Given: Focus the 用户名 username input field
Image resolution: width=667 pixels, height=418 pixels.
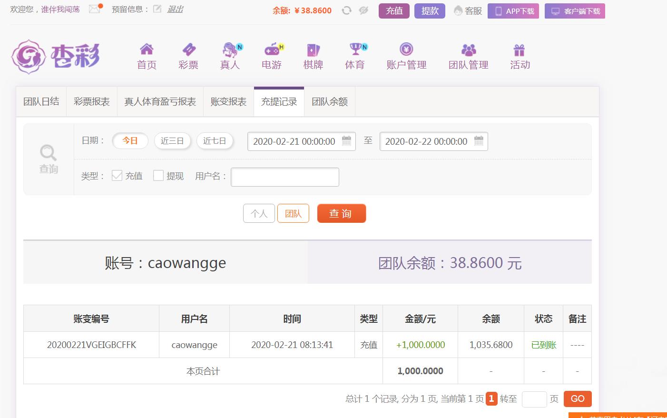Looking at the screenshot, I should coord(284,177).
